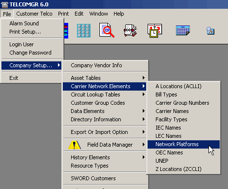The height and width of the screenshot is (189, 228).
Task: Choose Carrier Group Numbers
Action: (184, 103)
